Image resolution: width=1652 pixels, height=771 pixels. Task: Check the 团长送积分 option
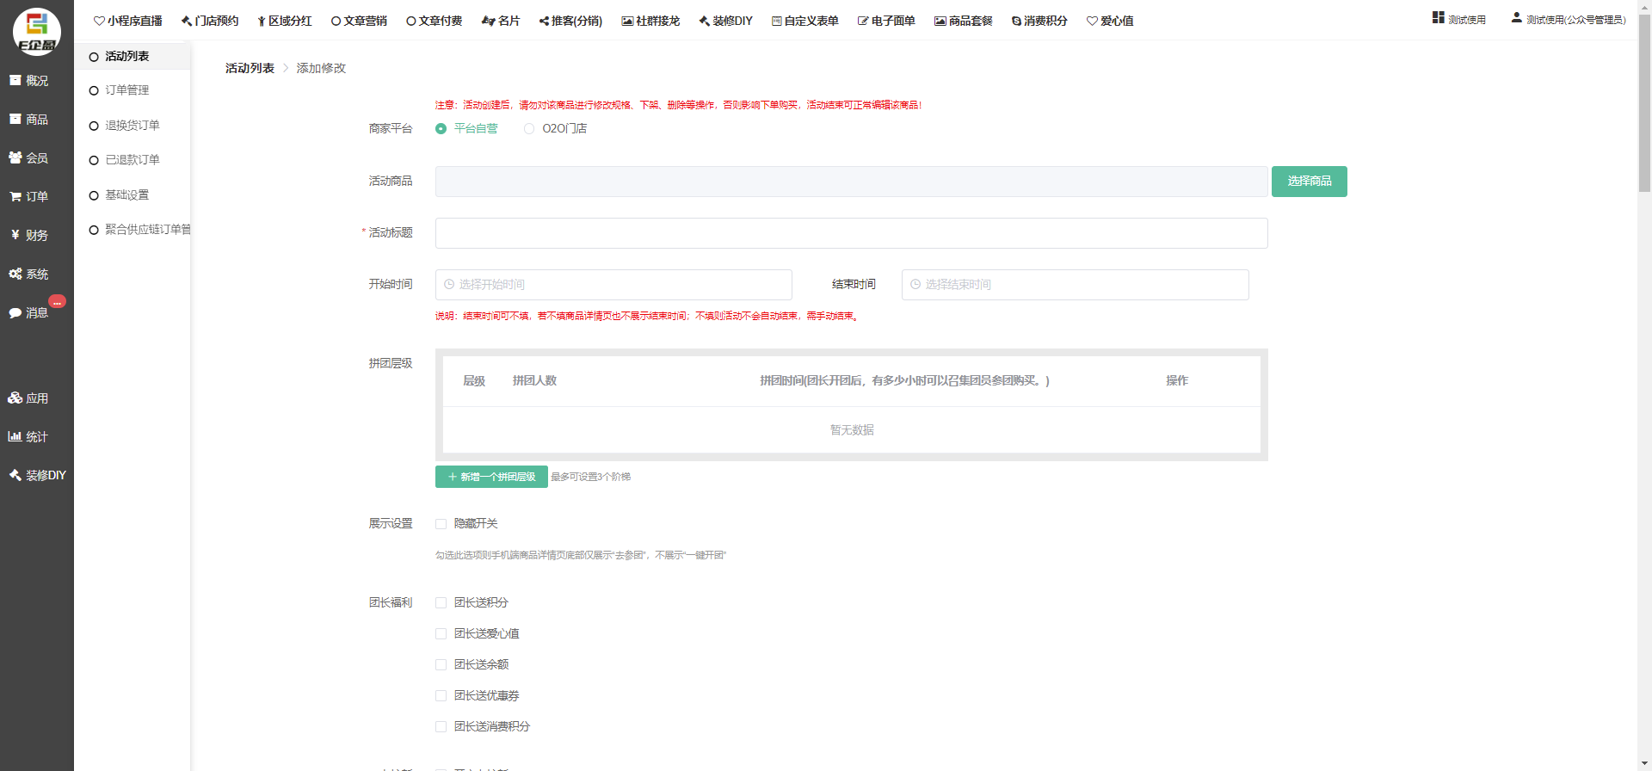pos(441,603)
